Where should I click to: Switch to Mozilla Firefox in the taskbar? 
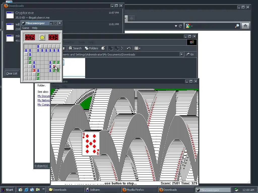140,190
